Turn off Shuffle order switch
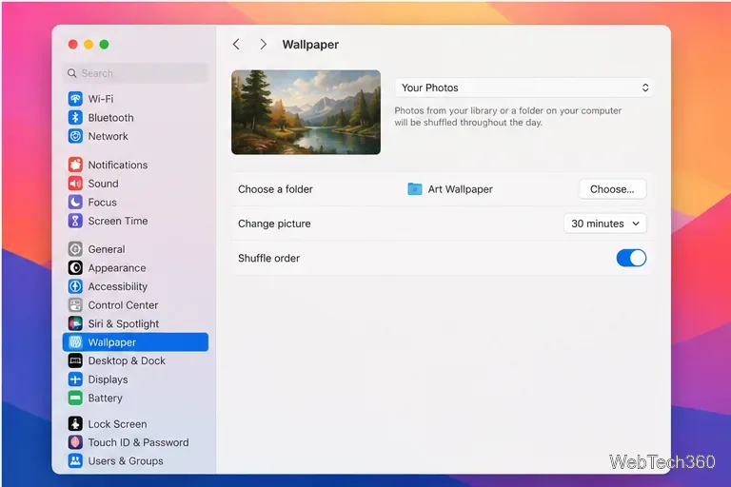 (631, 258)
